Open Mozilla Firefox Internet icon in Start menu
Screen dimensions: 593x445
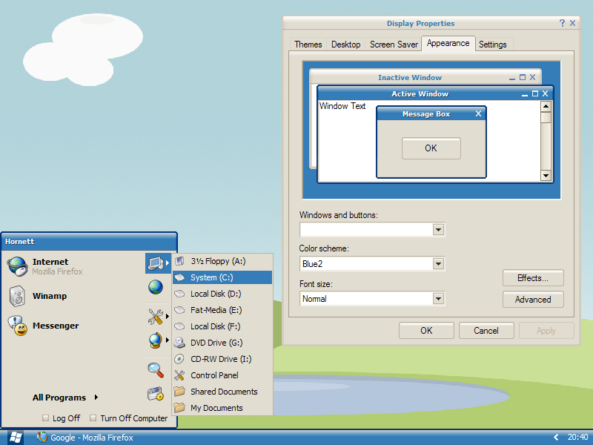17,266
